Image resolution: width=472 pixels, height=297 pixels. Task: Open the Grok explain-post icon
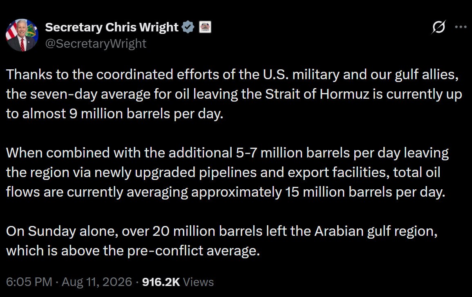pos(438,27)
